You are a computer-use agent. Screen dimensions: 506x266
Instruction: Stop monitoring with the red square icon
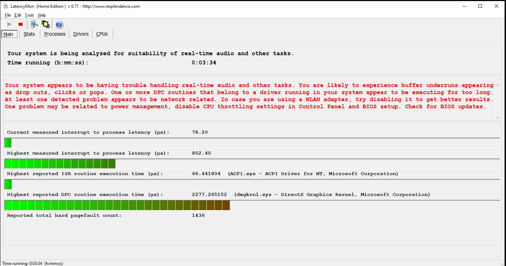pos(21,24)
